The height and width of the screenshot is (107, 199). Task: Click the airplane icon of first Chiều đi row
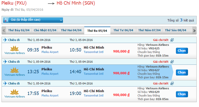click(5, 40)
